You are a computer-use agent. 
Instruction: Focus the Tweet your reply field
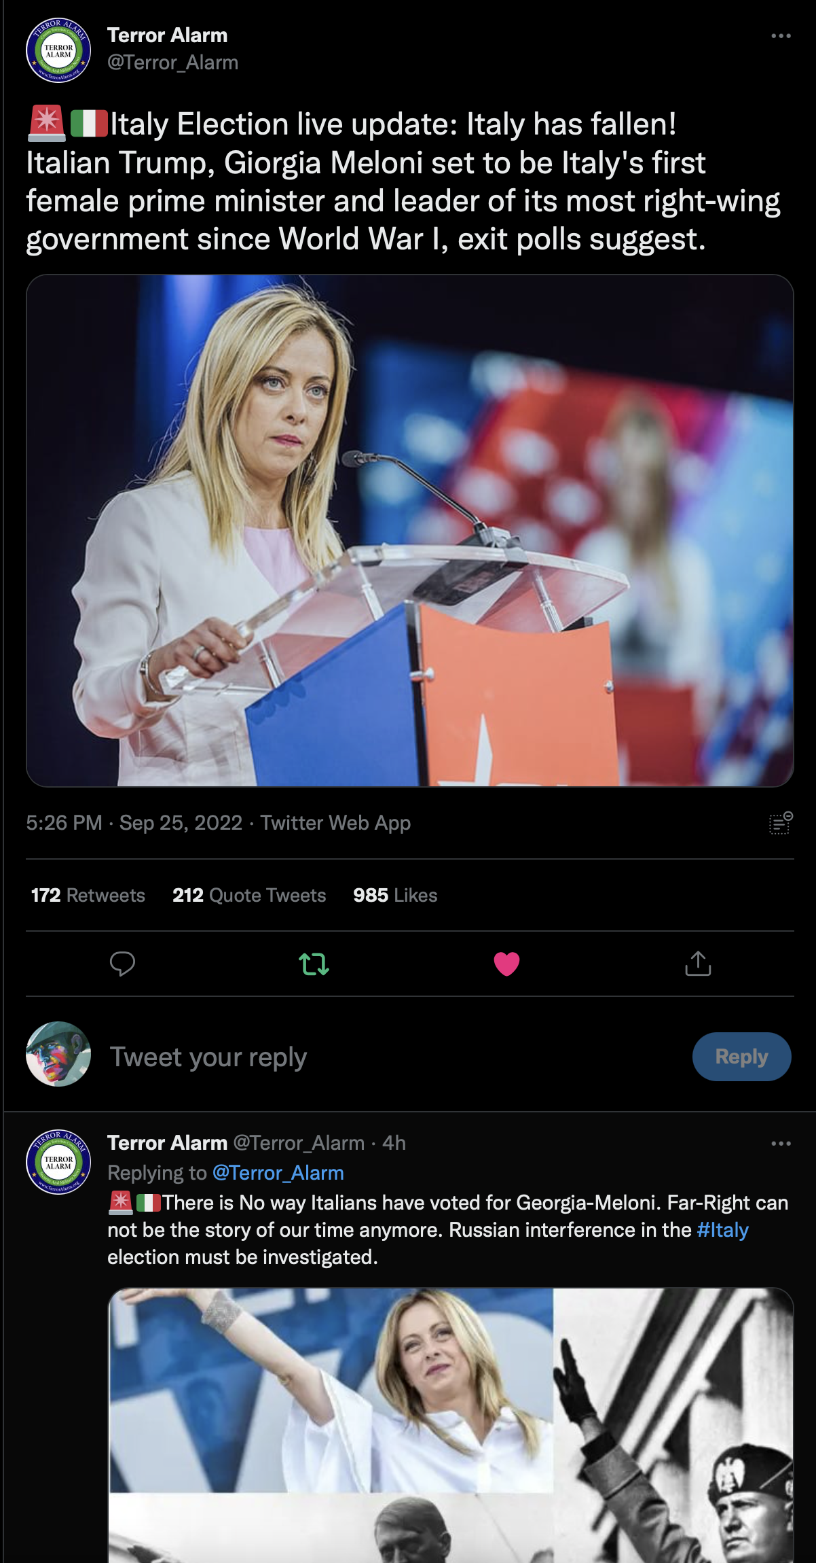[394, 1057]
